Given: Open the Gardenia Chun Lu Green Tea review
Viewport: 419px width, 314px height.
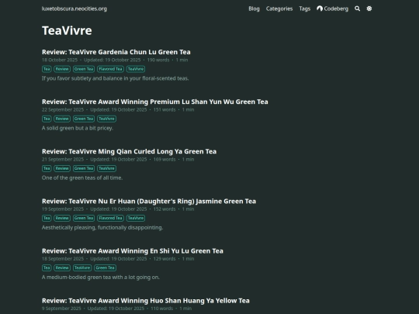Looking at the screenshot, I should (116, 52).
